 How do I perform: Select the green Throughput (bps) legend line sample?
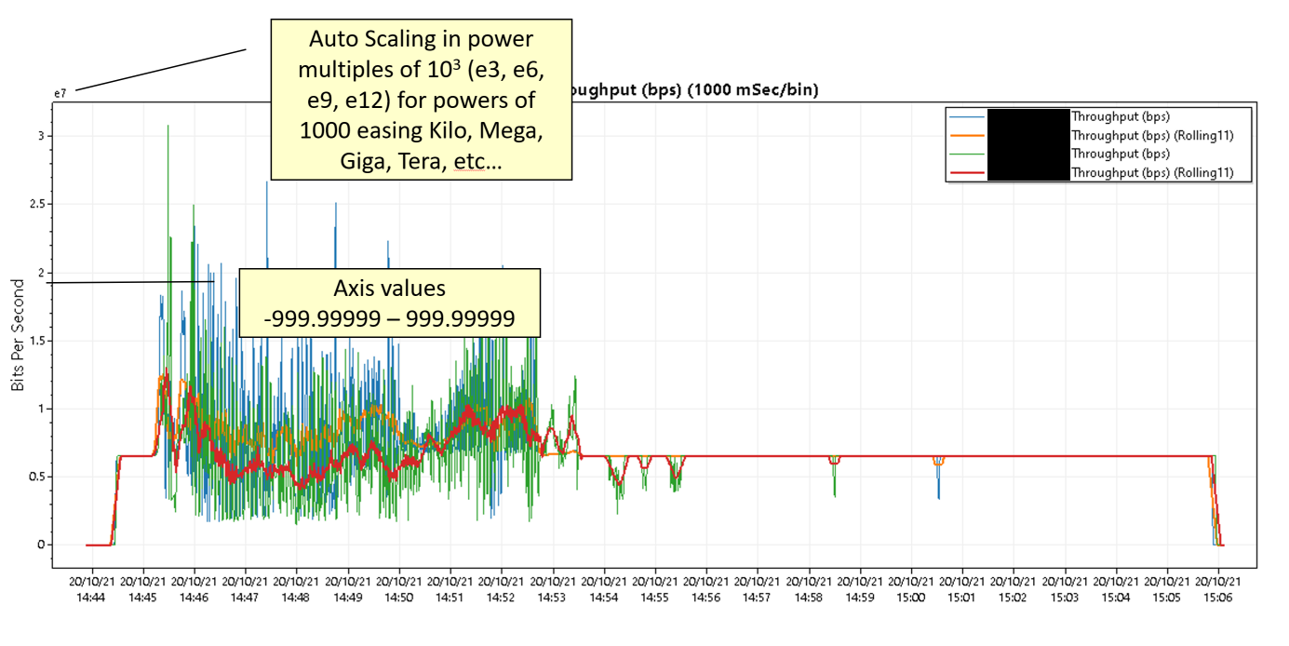[x=966, y=154]
